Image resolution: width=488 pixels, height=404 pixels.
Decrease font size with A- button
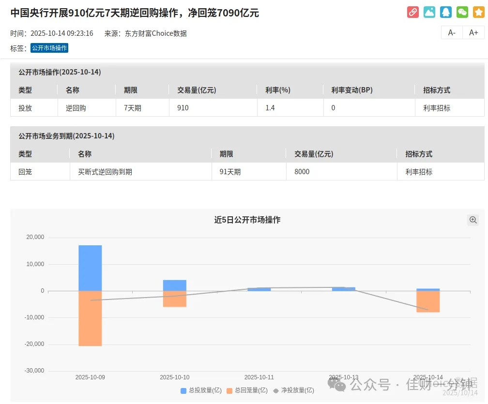tap(452, 32)
